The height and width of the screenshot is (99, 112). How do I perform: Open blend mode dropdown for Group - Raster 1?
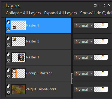[83, 73]
